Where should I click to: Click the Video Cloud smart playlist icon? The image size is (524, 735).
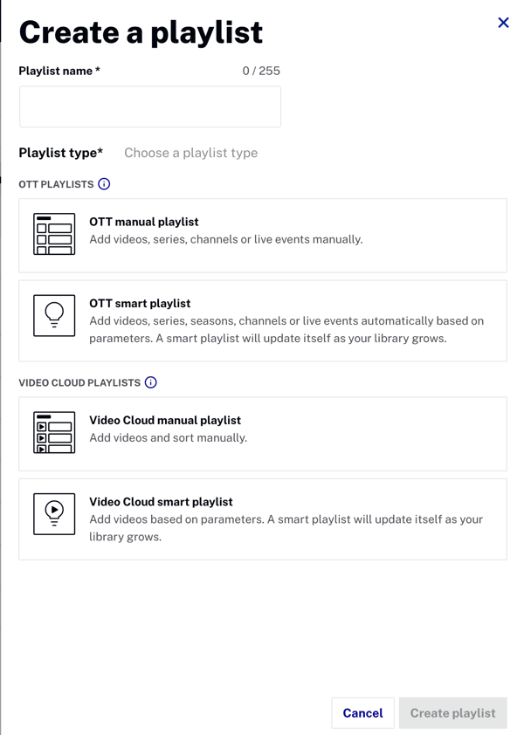[54, 514]
